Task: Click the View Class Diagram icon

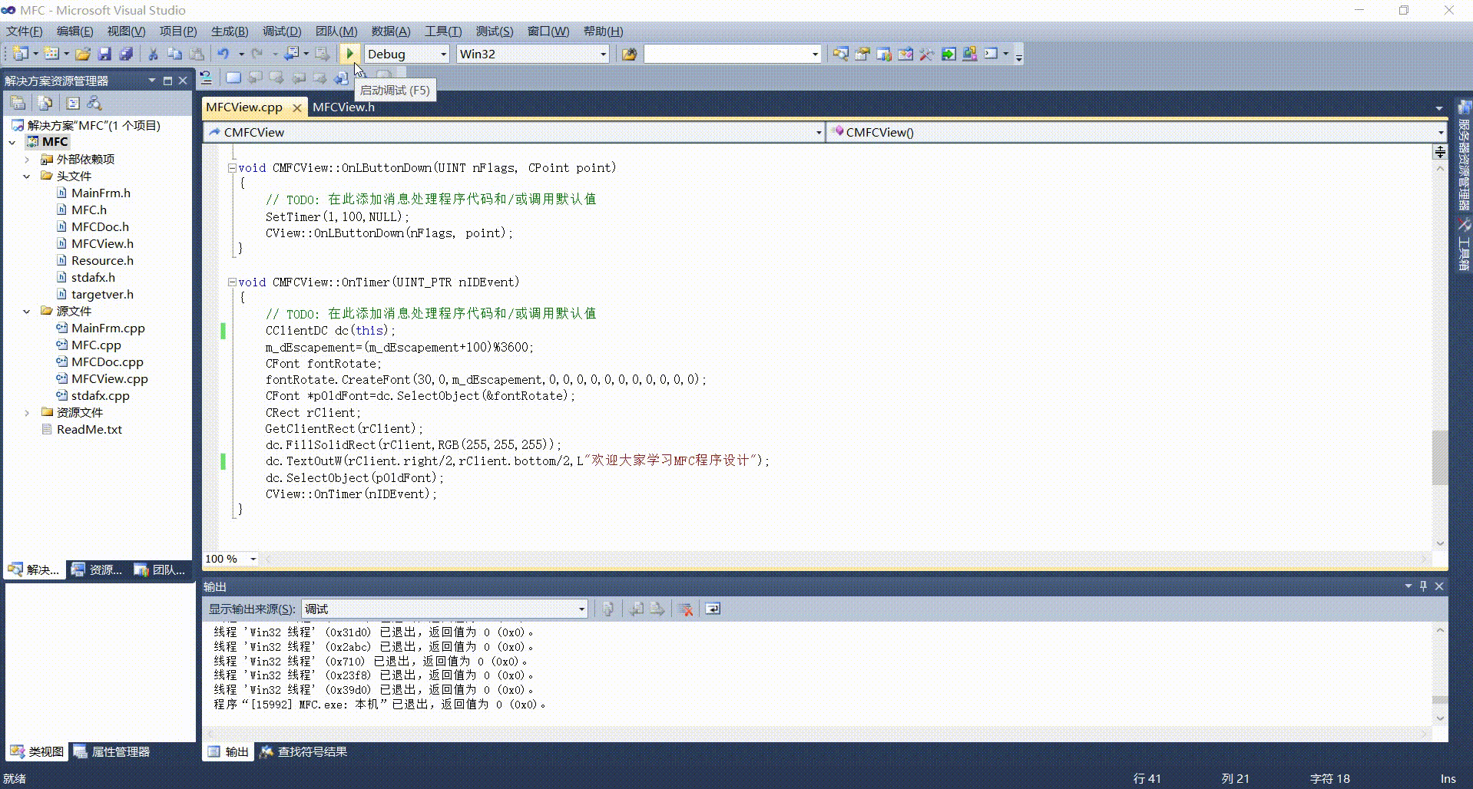Action: coord(94,103)
